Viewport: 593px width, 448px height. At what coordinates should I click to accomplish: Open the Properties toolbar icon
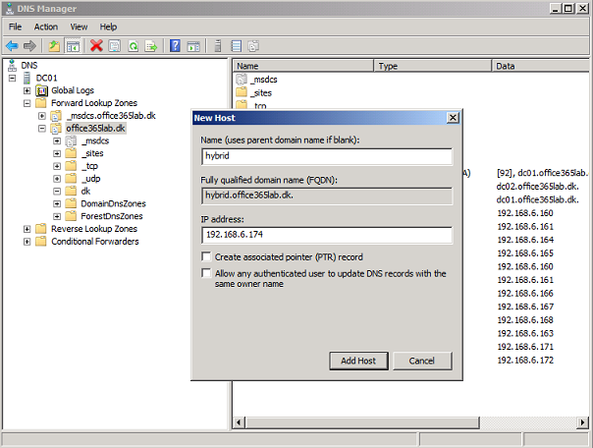(x=115, y=46)
